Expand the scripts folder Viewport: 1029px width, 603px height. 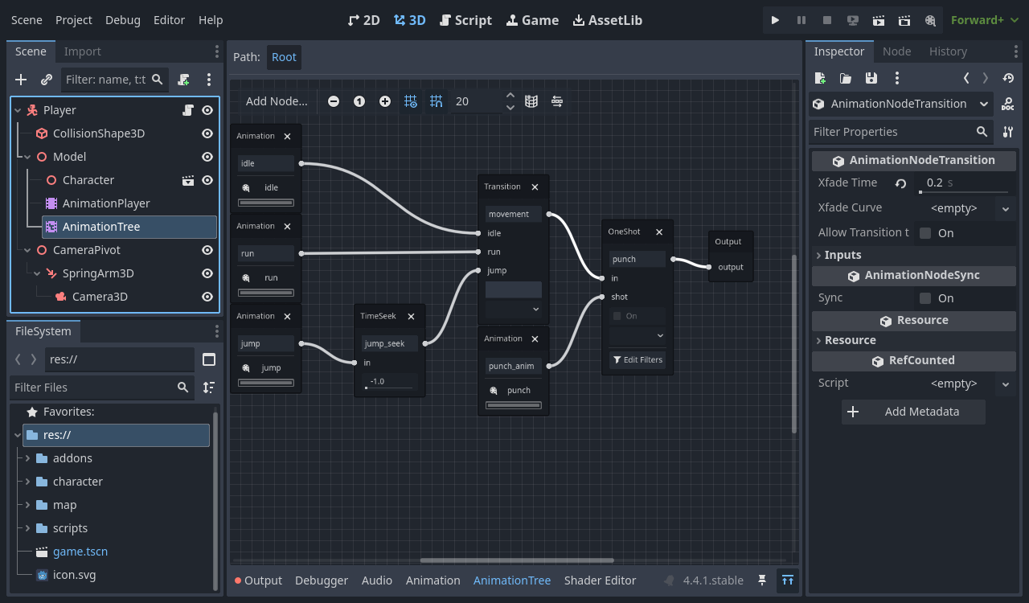pos(27,528)
